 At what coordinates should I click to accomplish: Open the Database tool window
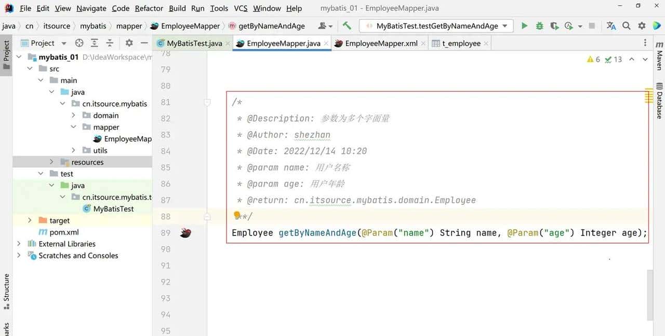[x=658, y=101]
